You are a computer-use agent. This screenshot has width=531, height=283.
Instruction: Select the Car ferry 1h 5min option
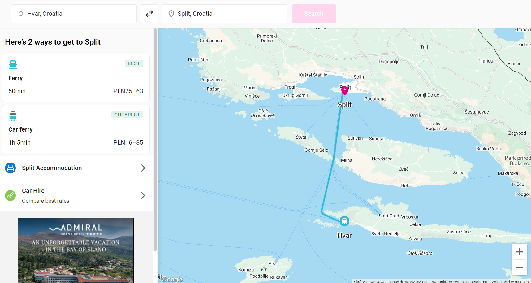(x=76, y=129)
